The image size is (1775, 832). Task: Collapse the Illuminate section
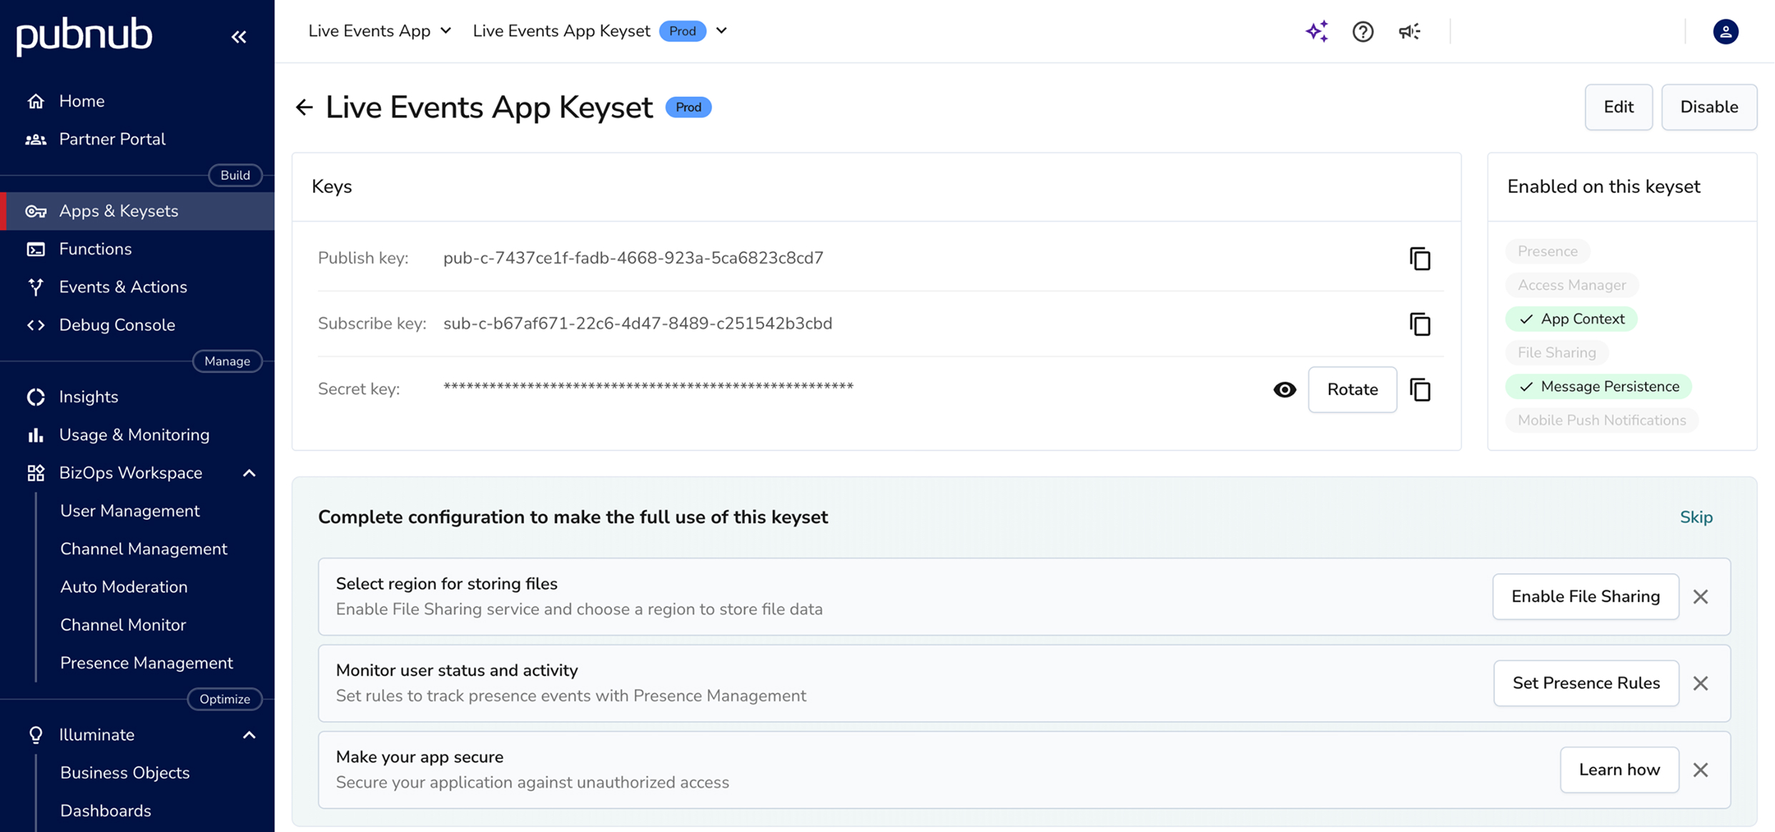click(x=249, y=735)
